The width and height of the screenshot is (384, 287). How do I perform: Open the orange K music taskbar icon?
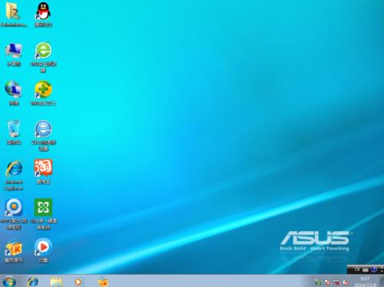pos(104,282)
